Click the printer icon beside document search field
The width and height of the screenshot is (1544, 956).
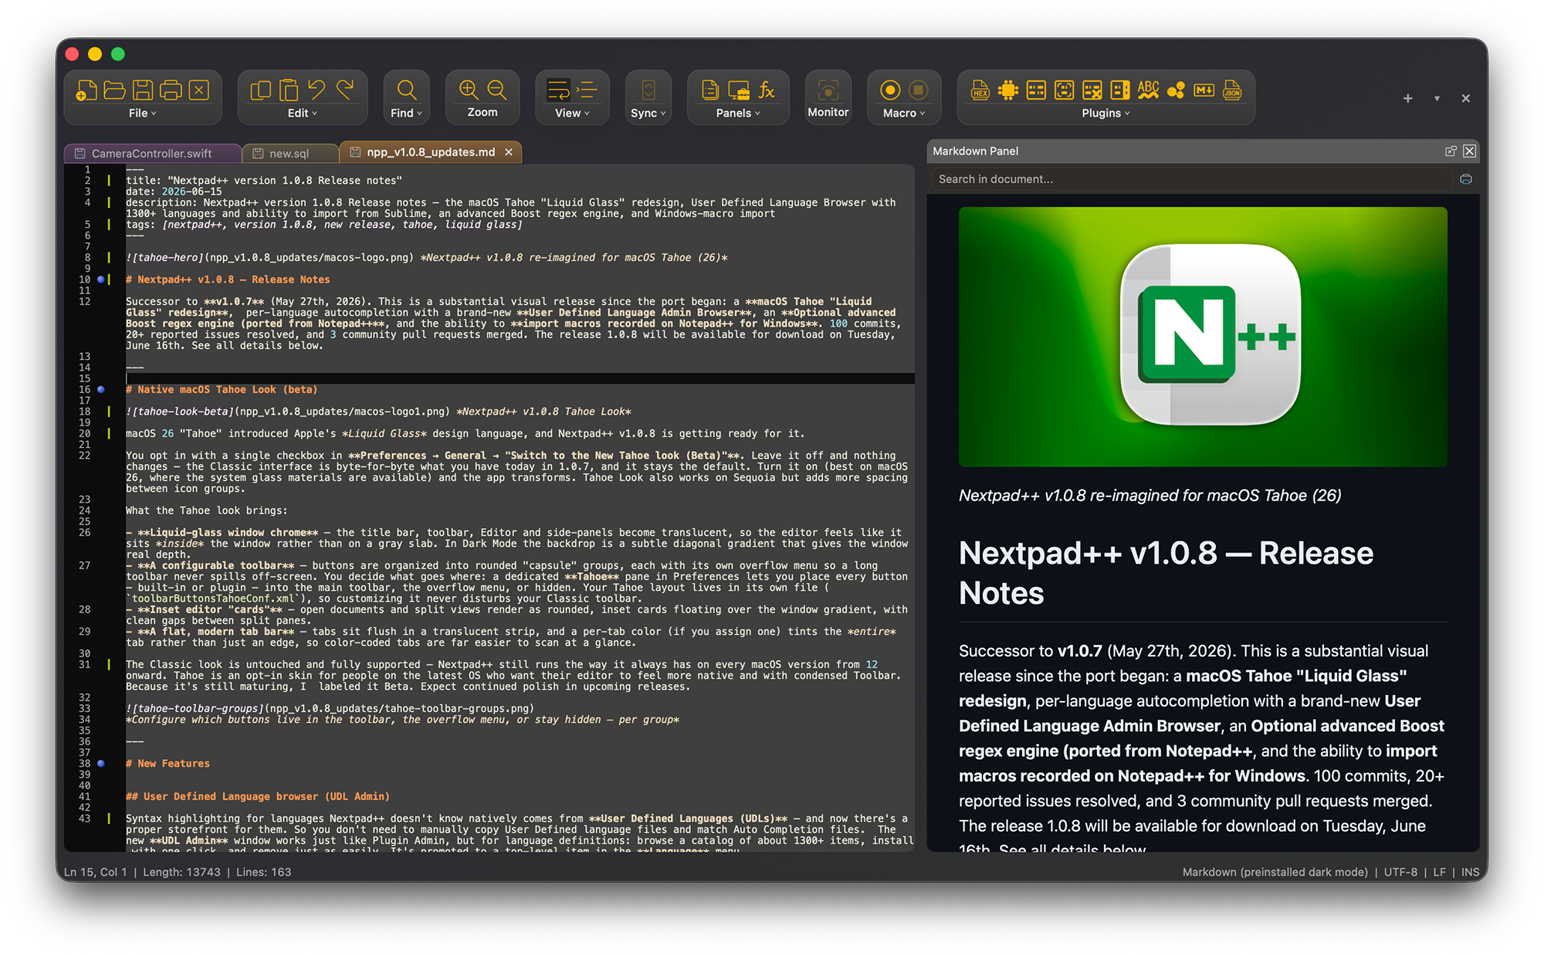pyautogui.click(x=1466, y=179)
